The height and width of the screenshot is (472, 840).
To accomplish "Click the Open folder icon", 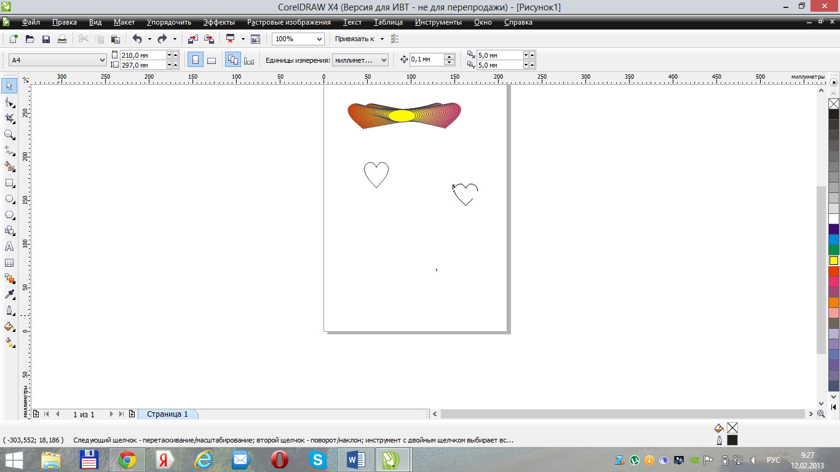I will (x=30, y=39).
